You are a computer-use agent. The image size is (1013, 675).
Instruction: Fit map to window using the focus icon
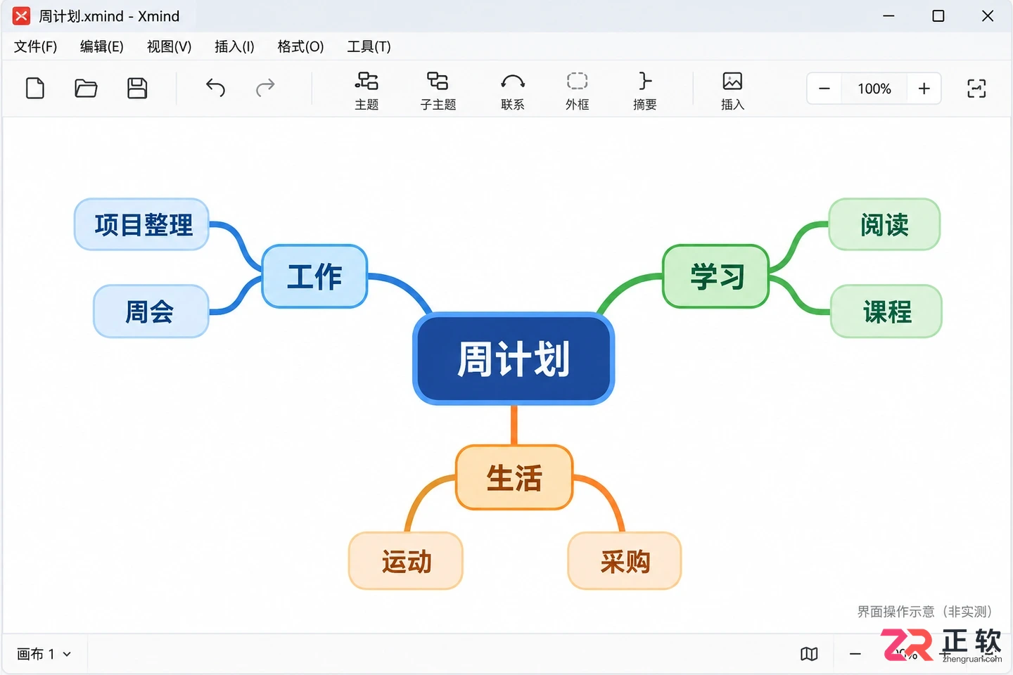tap(976, 89)
